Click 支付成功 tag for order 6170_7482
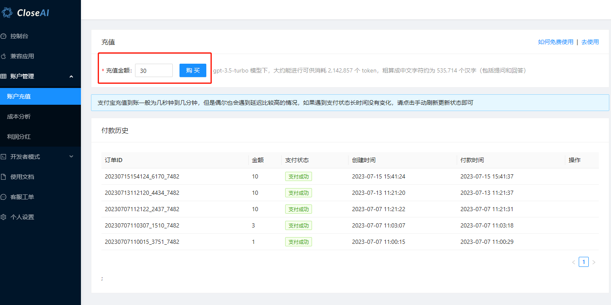 point(299,176)
